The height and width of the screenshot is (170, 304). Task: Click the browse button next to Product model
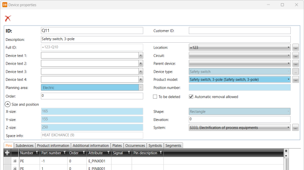click(295, 80)
